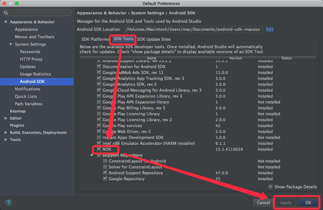The image size is (323, 210).
Task: Sort packages by the Version column header
Action: [235, 58]
